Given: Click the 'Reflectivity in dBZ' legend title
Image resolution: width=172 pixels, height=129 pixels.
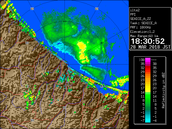Looking at the screenshot, I should pyautogui.click(x=163, y=90).
